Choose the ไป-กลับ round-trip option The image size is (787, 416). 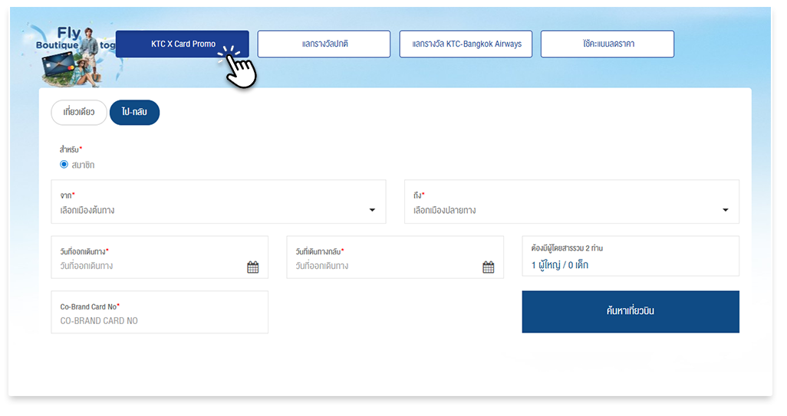point(134,113)
